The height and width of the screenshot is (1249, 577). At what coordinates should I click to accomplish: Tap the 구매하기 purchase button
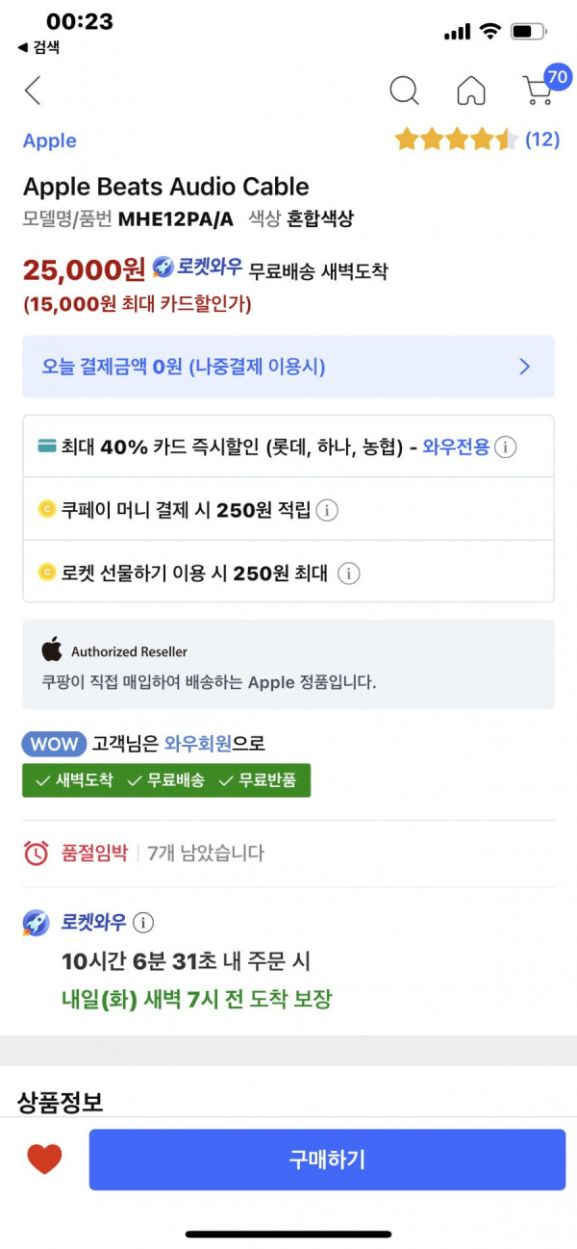click(x=327, y=1160)
